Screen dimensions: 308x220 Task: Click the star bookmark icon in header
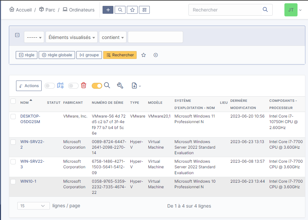(x=132, y=10)
